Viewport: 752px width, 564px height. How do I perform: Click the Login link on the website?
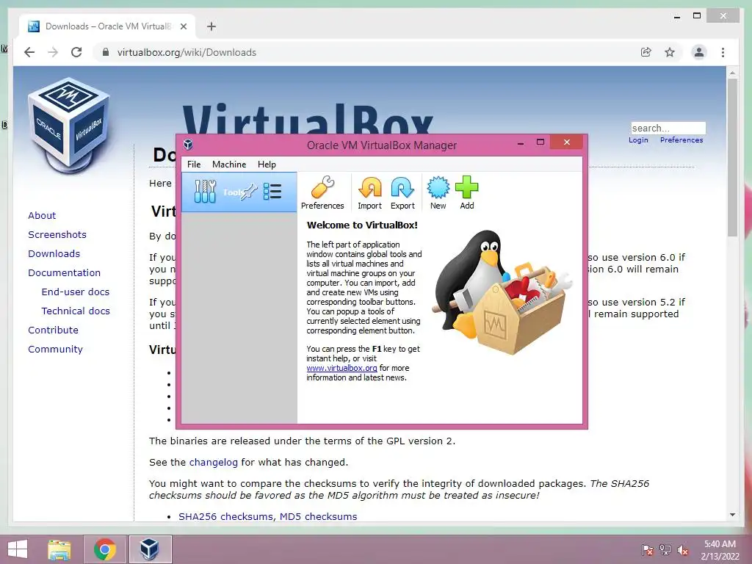point(638,140)
